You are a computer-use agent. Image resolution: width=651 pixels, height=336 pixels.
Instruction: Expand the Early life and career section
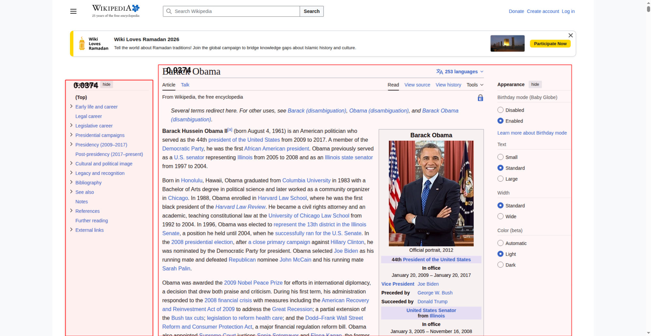click(71, 106)
